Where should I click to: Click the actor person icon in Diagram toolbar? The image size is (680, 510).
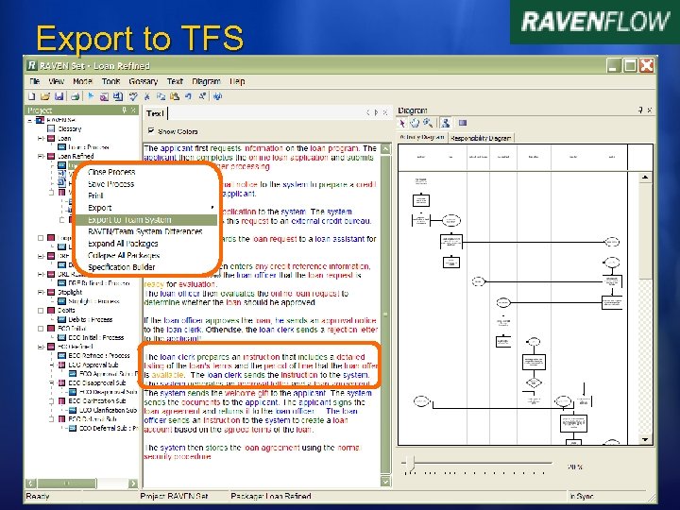click(446, 123)
